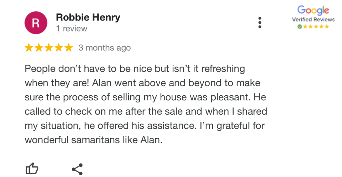
Task: Click the "3 months ago" timestamp
Action: (x=105, y=48)
